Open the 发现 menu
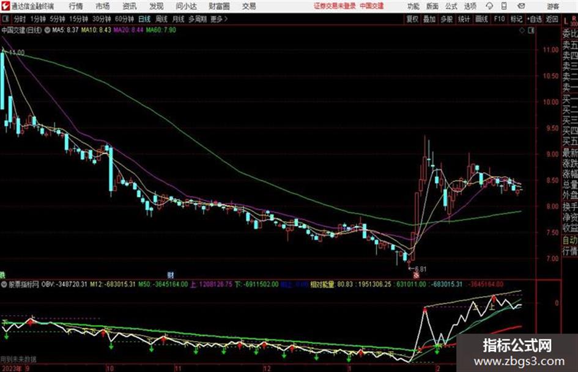 157,6
